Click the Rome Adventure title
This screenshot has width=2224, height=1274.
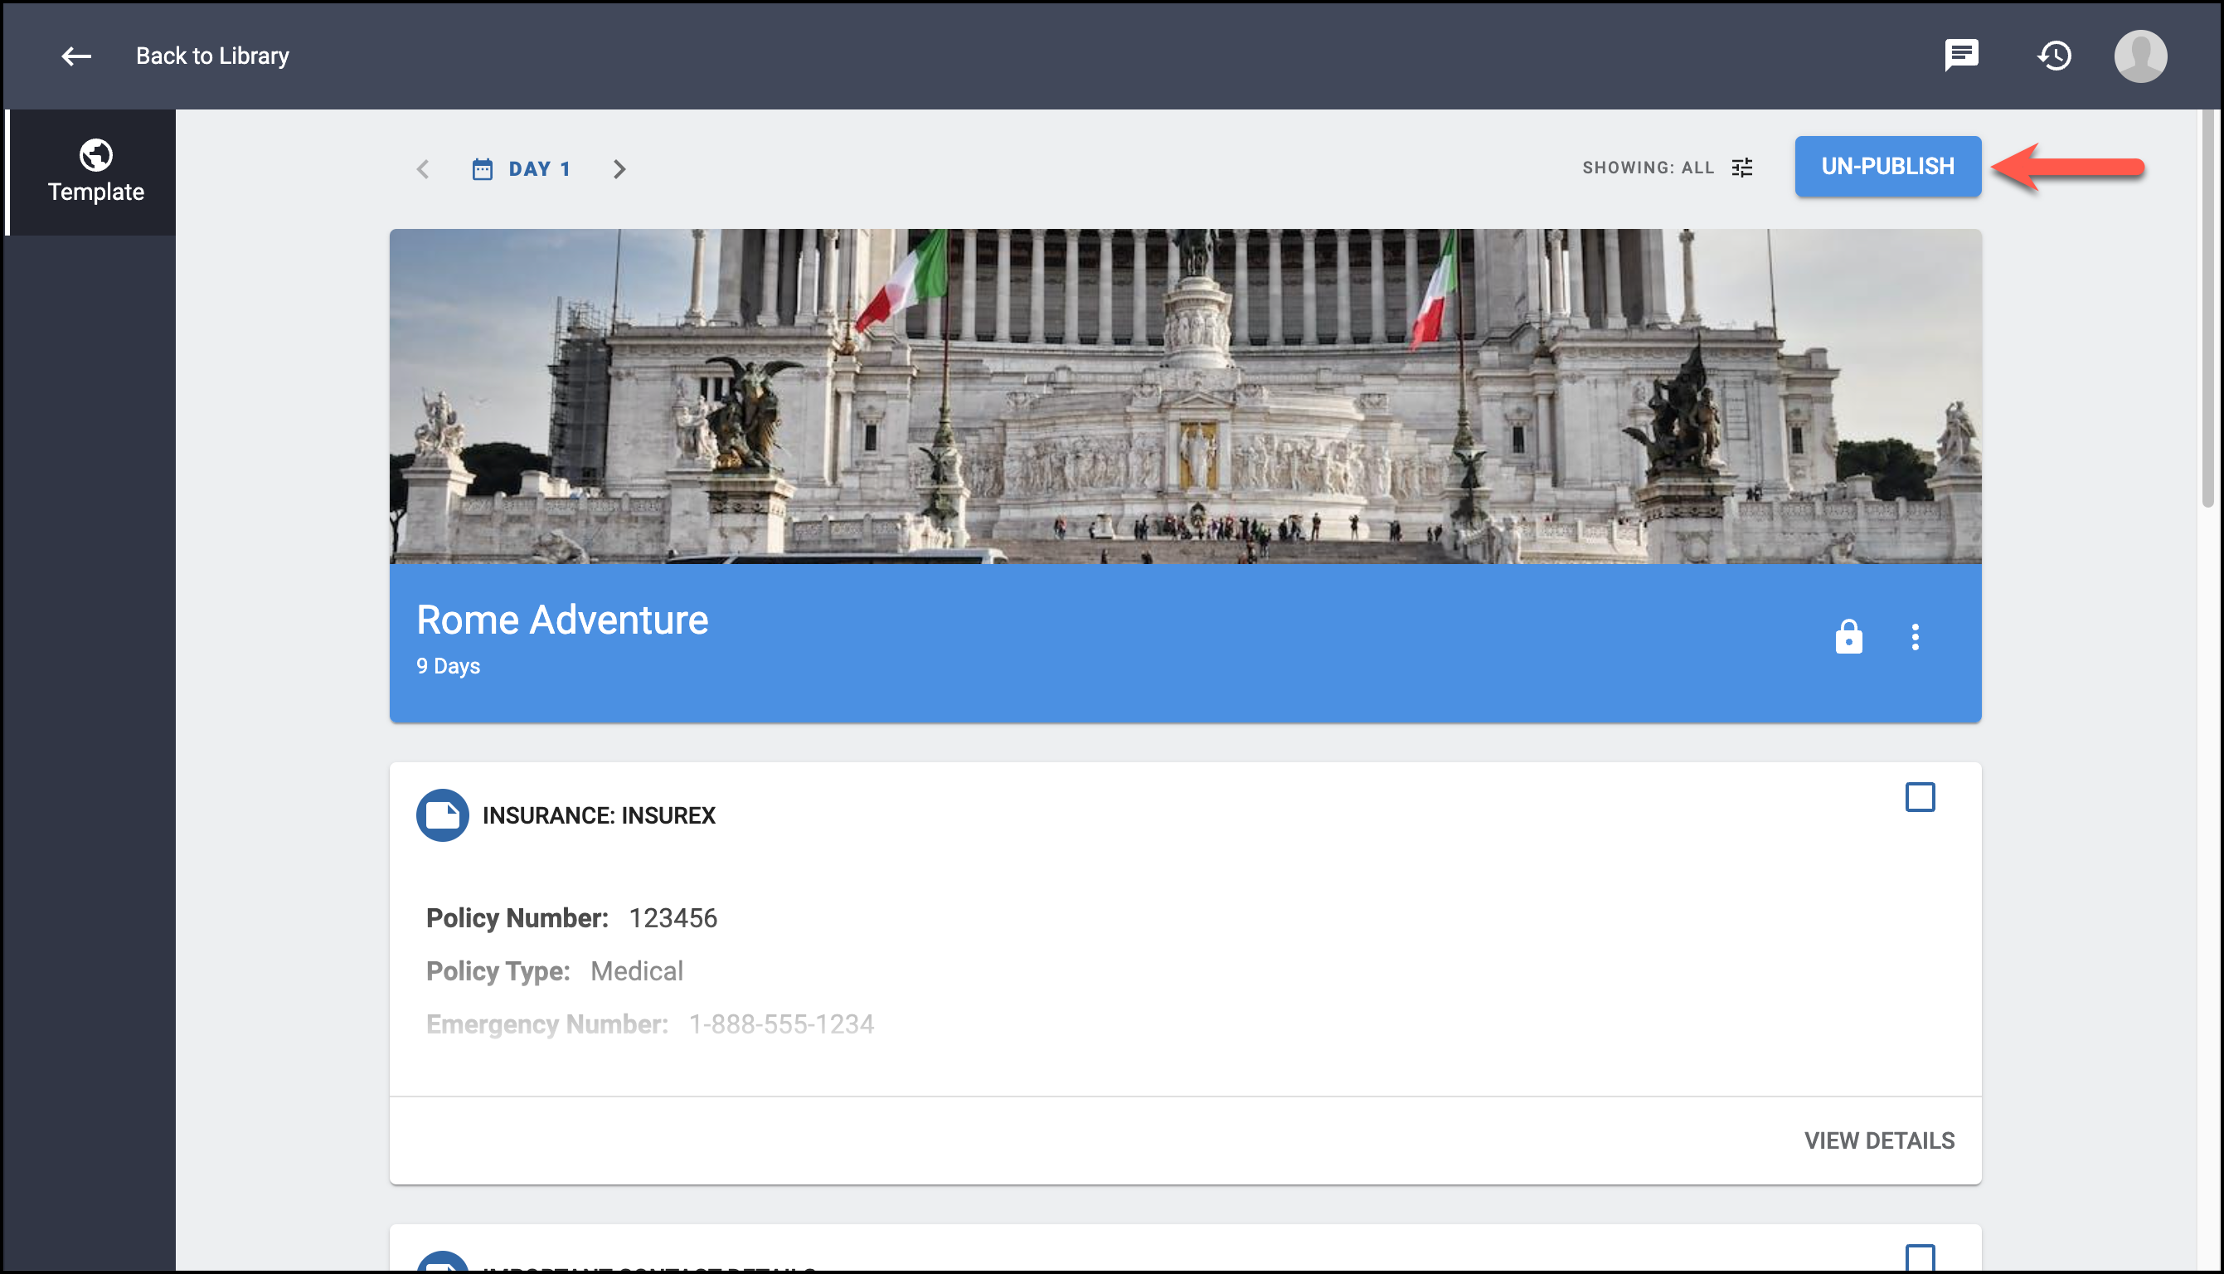click(562, 620)
